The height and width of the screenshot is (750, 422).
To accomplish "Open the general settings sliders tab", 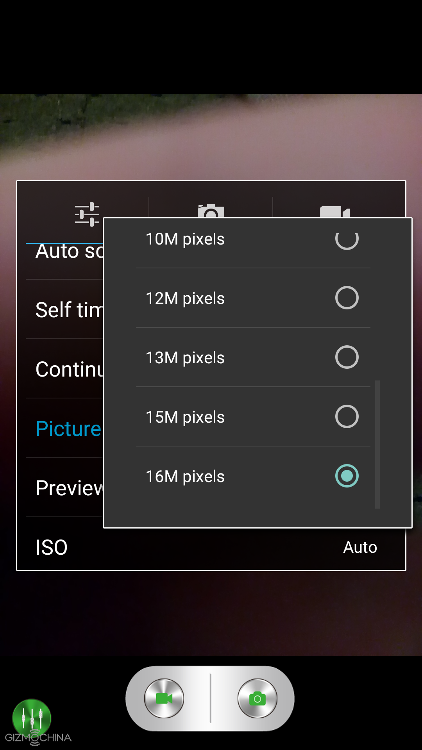I will pos(87,214).
